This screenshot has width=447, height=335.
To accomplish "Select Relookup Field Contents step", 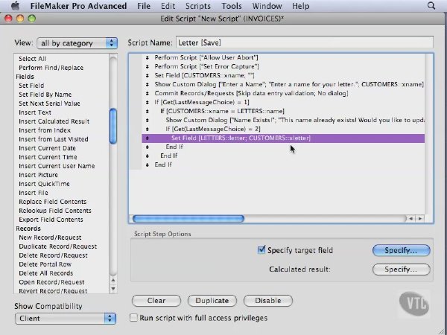I will point(55,211).
